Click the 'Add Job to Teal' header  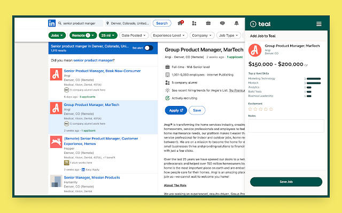pyautogui.click(x=262, y=36)
